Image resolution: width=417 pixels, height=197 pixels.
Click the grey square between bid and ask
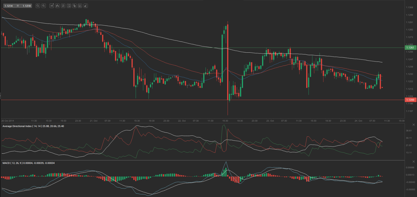[18, 6]
